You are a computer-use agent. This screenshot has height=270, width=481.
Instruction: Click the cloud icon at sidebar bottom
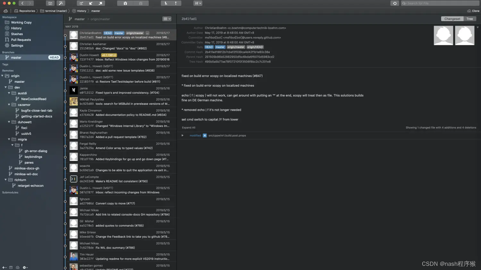[x=18, y=267]
